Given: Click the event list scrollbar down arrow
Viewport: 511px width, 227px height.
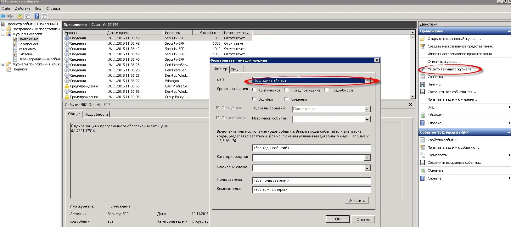Looking at the screenshot, I should click(x=413, y=96).
